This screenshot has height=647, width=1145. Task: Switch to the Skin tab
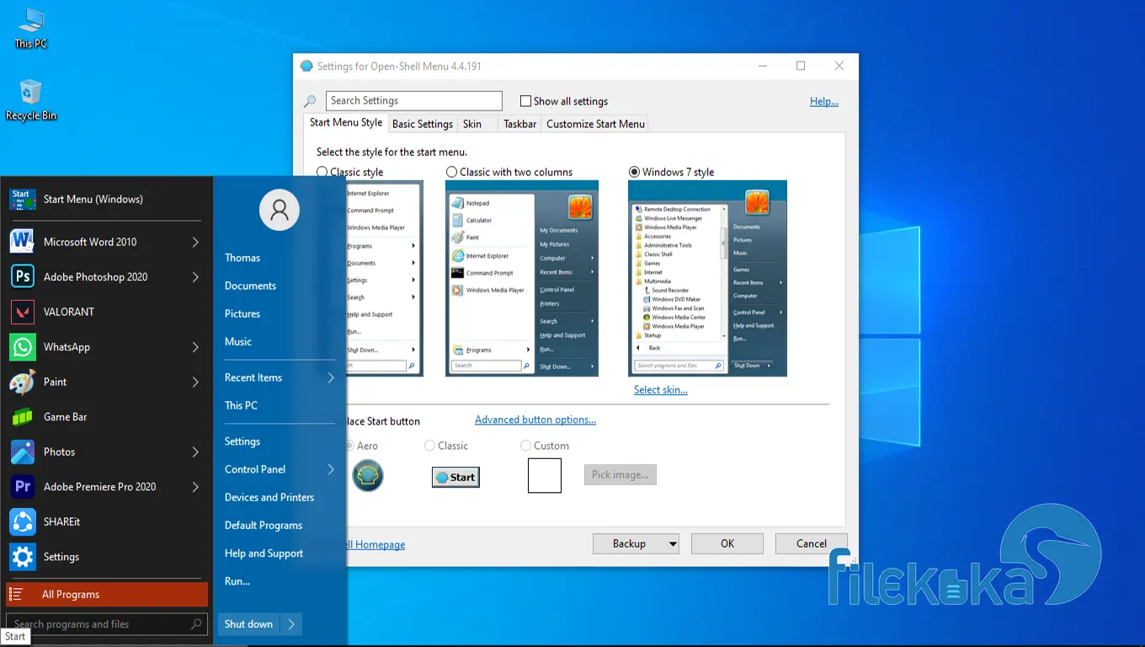[x=472, y=124]
